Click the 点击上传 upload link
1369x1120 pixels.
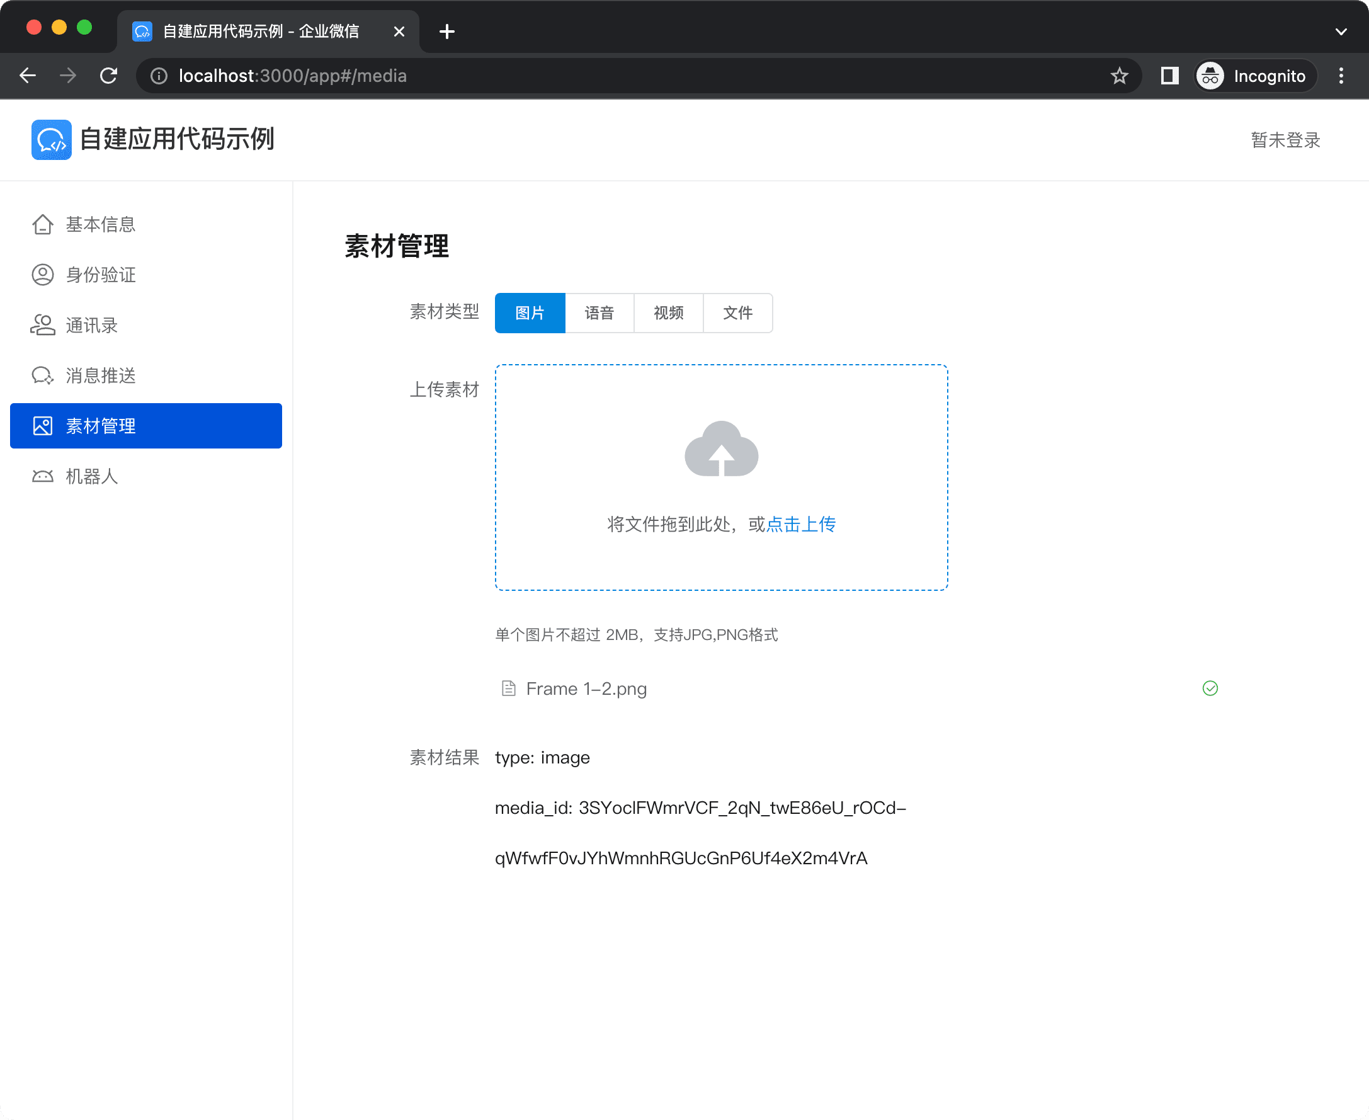[x=800, y=525]
